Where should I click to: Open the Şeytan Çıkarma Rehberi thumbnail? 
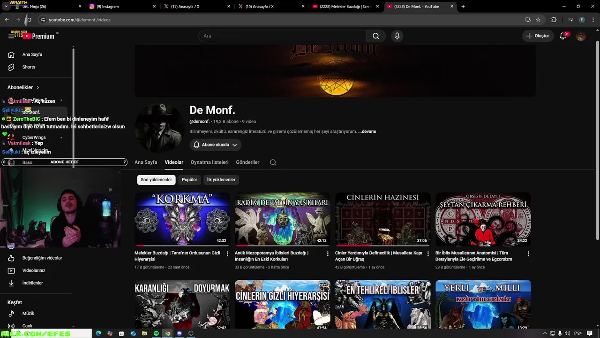pyautogui.click(x=483, y=219)
